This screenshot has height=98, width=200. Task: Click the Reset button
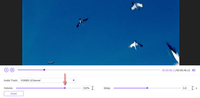(14, 94)
